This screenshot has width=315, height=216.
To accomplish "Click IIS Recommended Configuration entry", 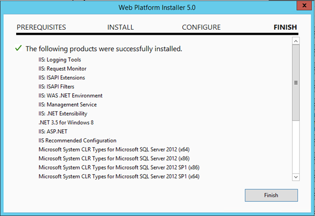I will tap(77, 140).
